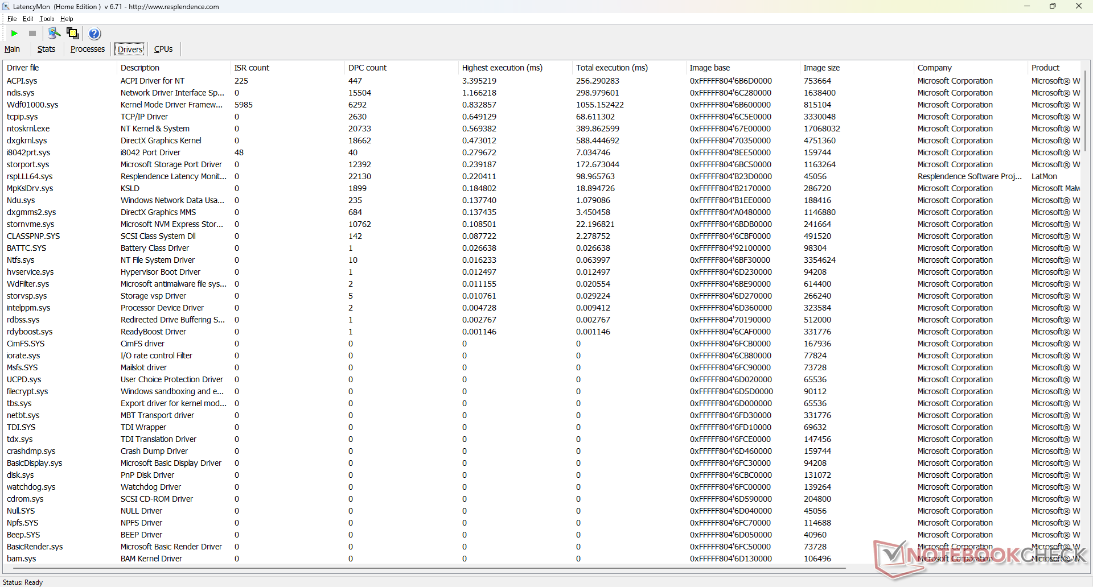Switch to the Processes tab
The width and height of the screenshot is (1093, 587).
tap(87, 49)
